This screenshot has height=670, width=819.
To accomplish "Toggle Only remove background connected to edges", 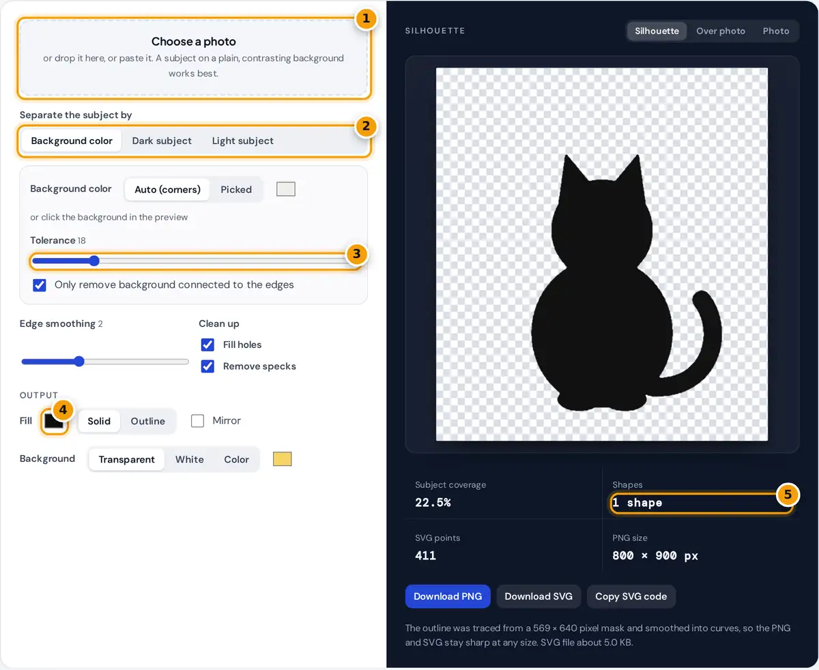I will (x=40, y=285).
